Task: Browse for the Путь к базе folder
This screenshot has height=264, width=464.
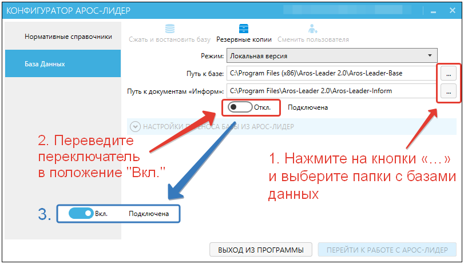Action: coord(449,74)
